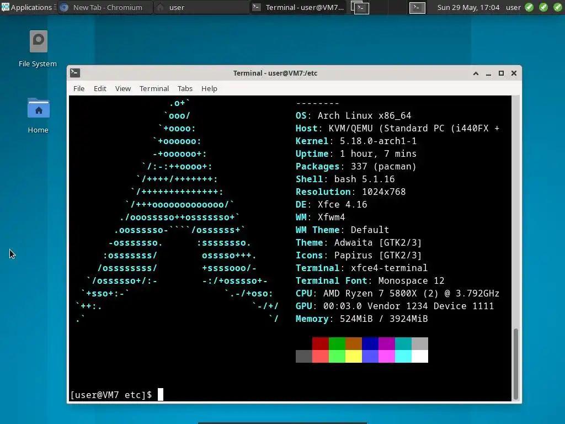Click the red color block in the palette

click(x=321, y=343)
